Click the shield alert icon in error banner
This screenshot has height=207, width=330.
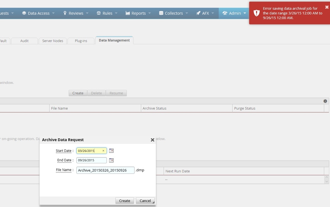click(257, 13)
